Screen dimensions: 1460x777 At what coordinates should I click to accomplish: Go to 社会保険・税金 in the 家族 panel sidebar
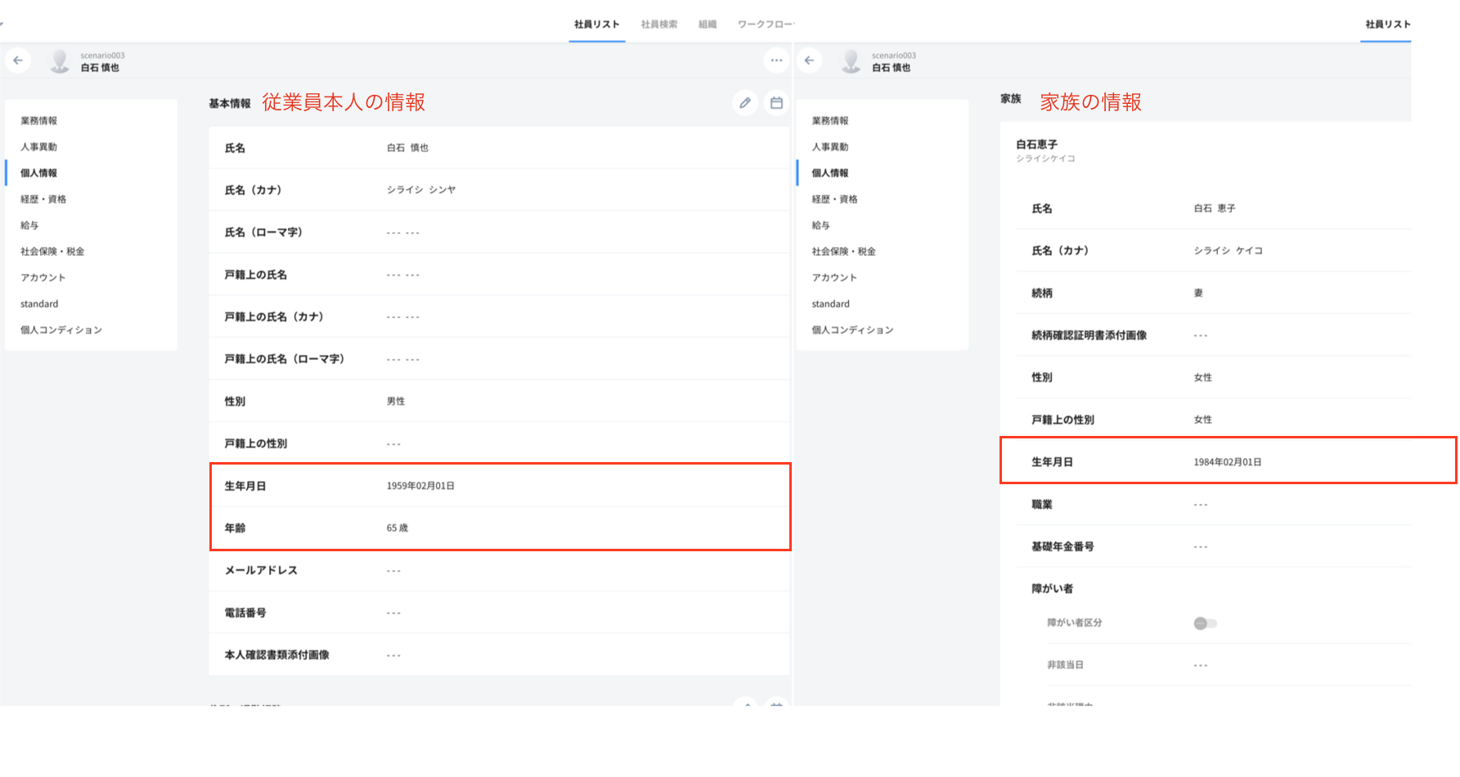point(843,252)
